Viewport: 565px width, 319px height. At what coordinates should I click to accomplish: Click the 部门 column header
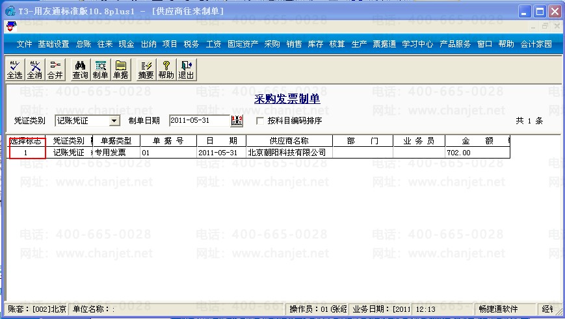tap(363, 141)
